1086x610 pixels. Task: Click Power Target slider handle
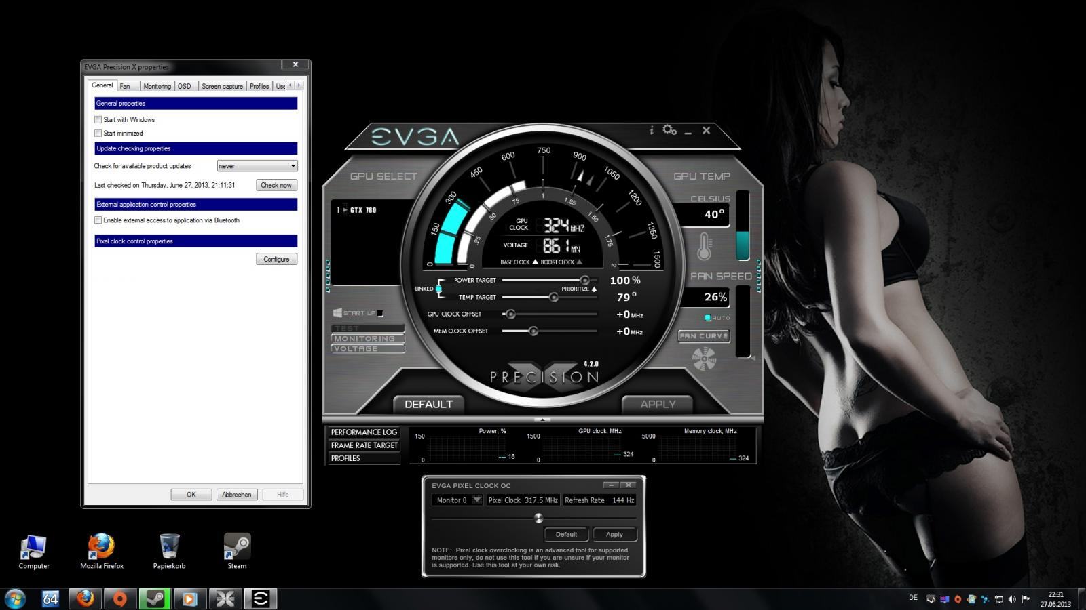click(584, 281)
